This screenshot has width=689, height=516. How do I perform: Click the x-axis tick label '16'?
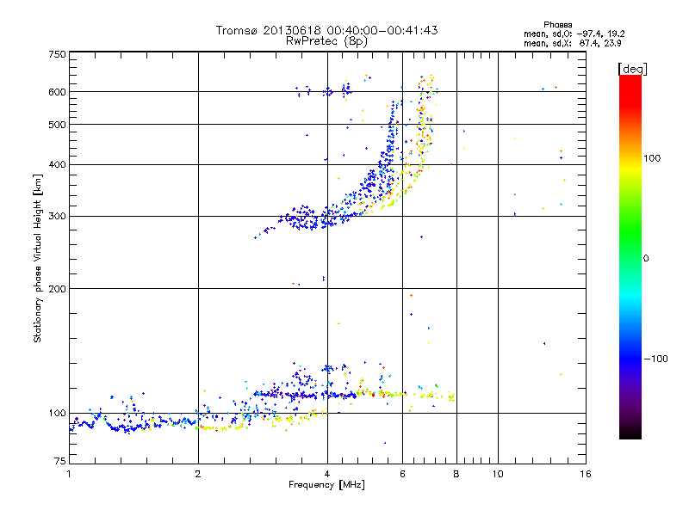pos(586,474)
